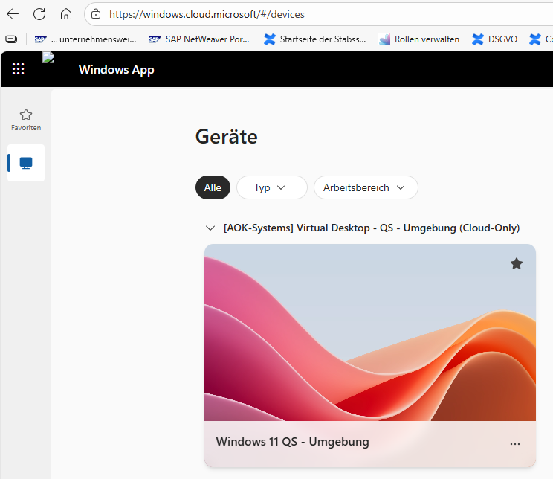Screen dimensions: 553x479
Task: Expand the Typ filter dropdown
Action: point(271,187)
